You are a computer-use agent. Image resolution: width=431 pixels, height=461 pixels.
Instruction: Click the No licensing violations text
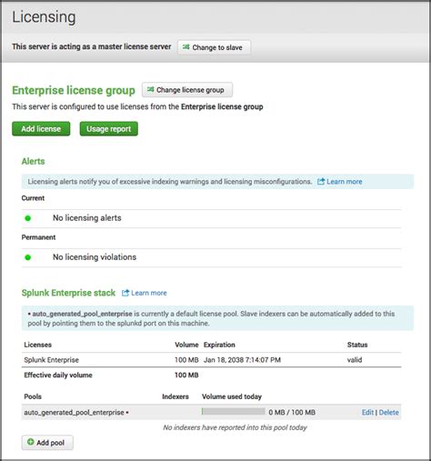coord(95,257)
